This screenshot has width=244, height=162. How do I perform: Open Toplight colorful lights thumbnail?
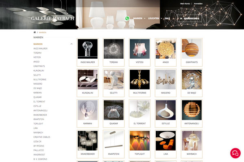139,141
